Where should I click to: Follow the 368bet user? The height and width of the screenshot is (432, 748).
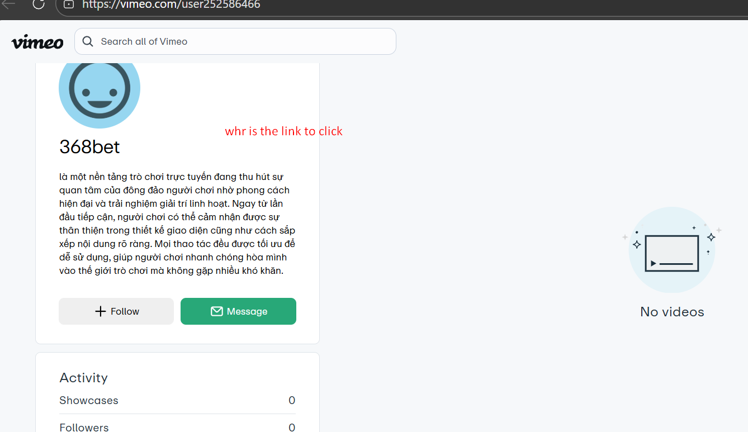pos(116,311)
